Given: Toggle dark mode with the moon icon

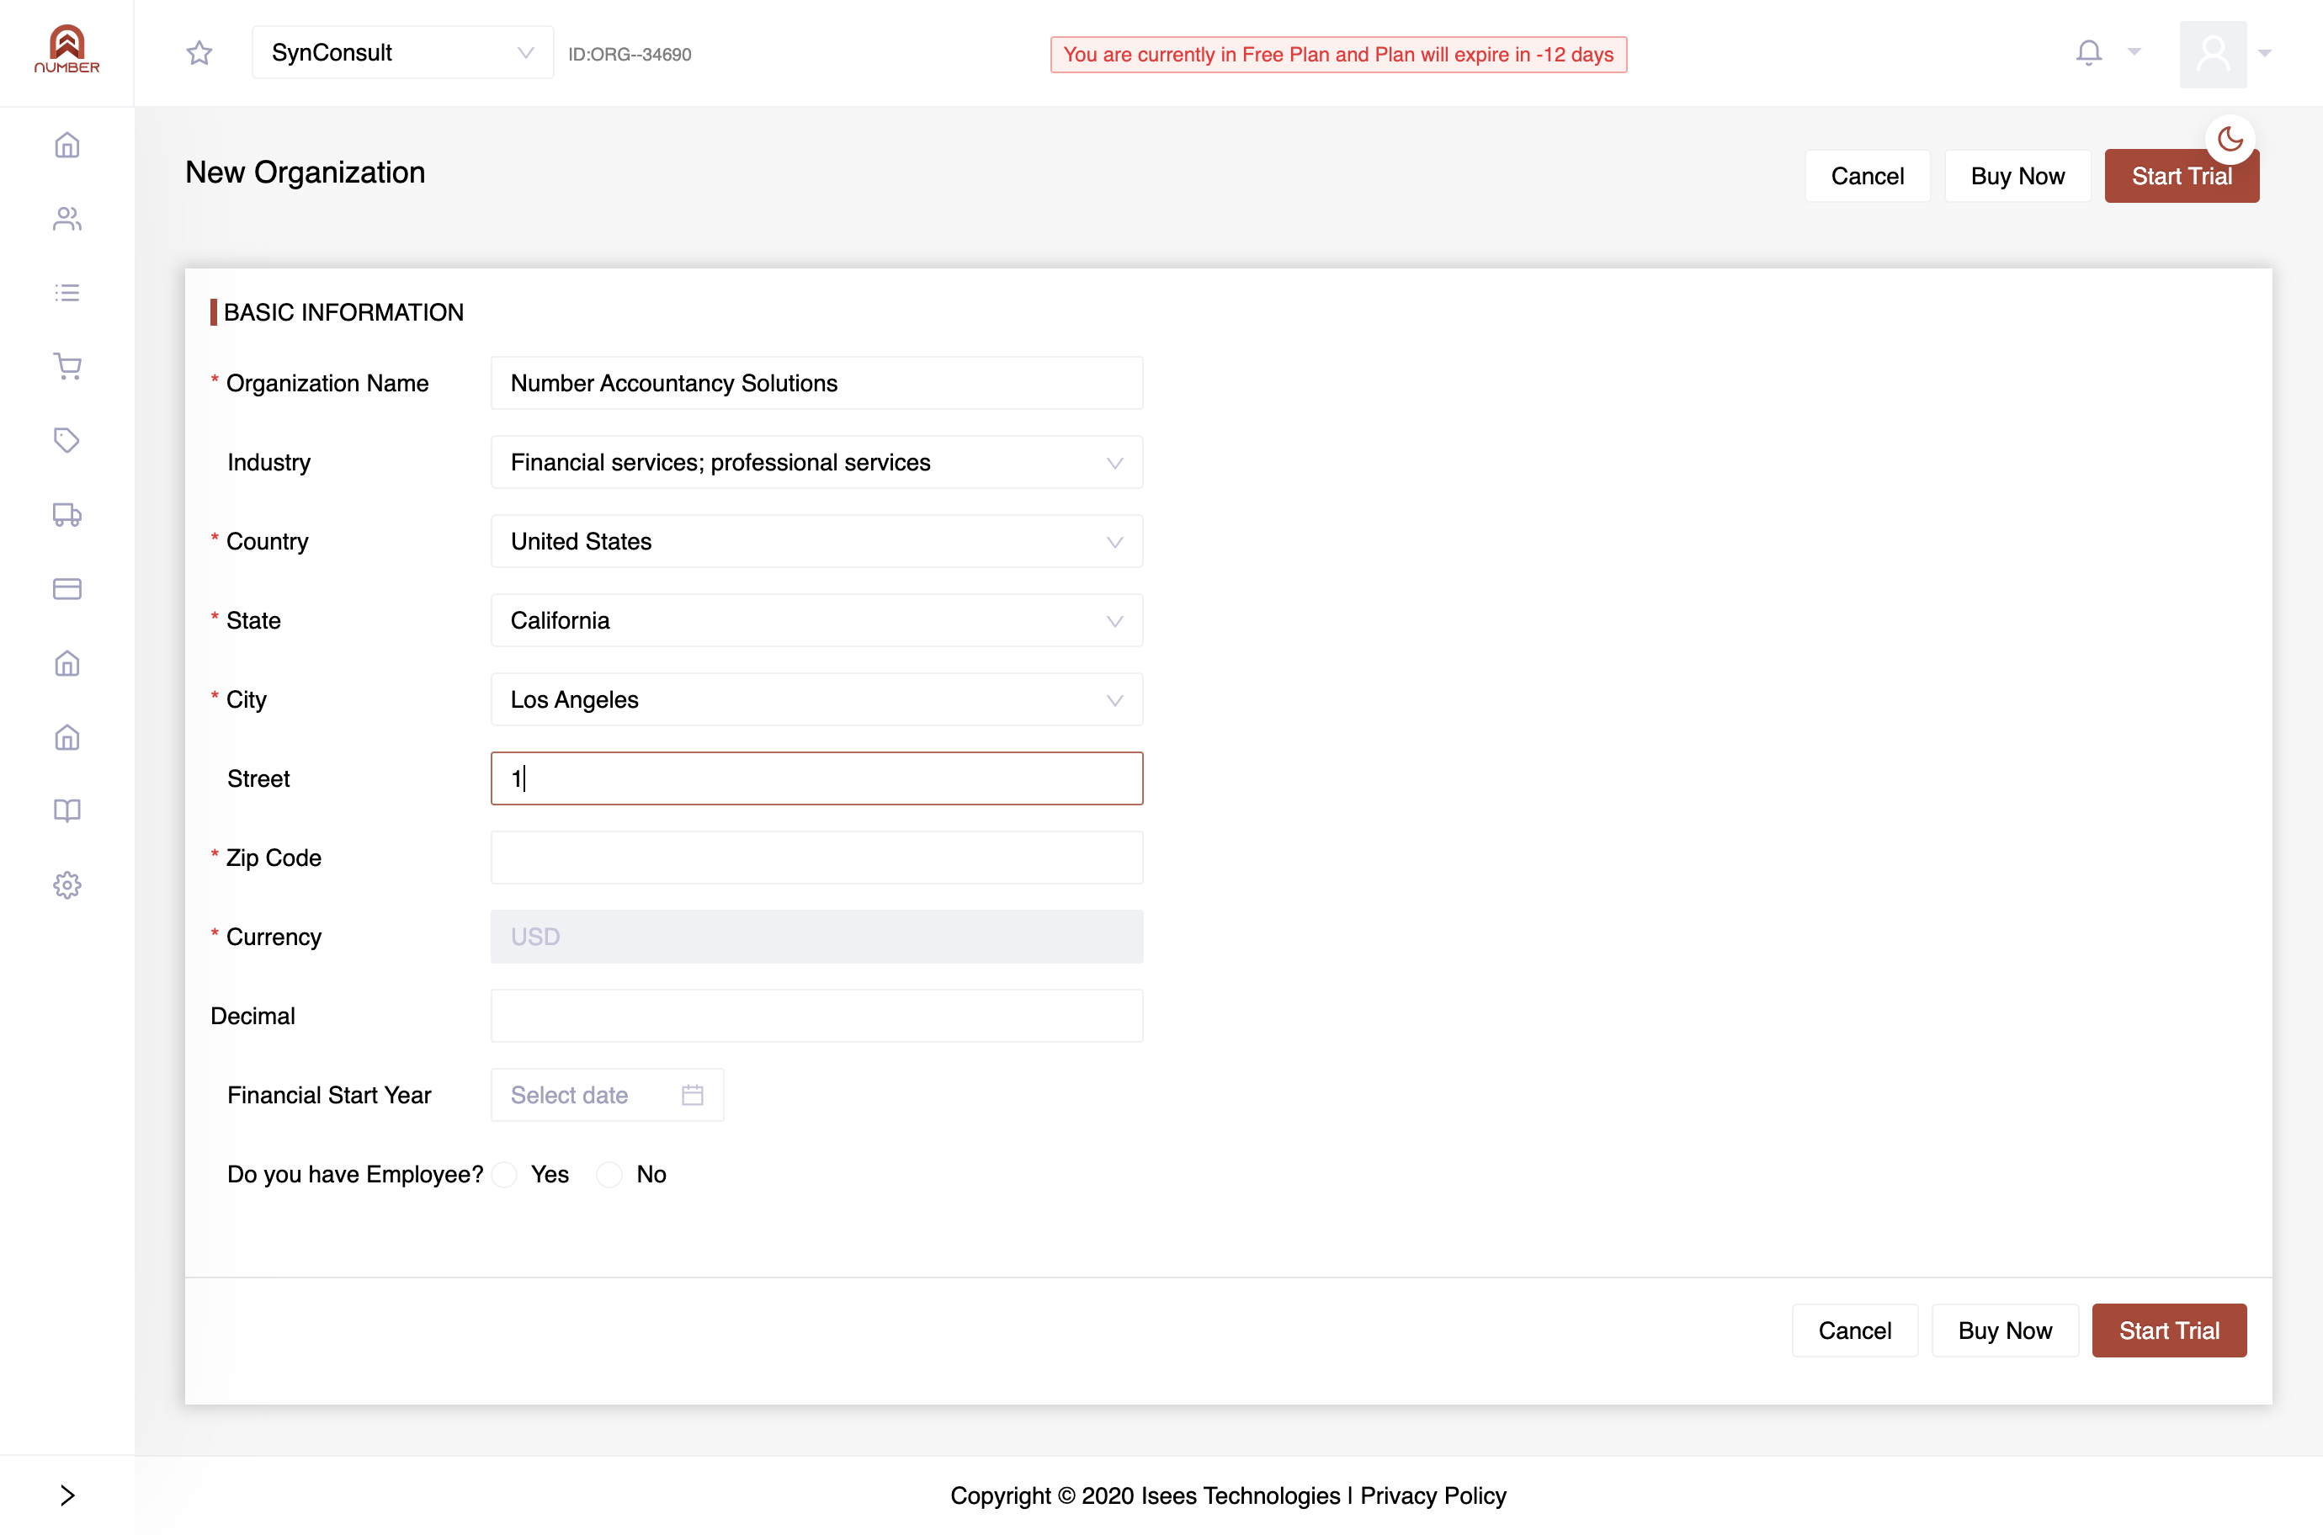Looking at the screenshot, I should coord(2230,139).
